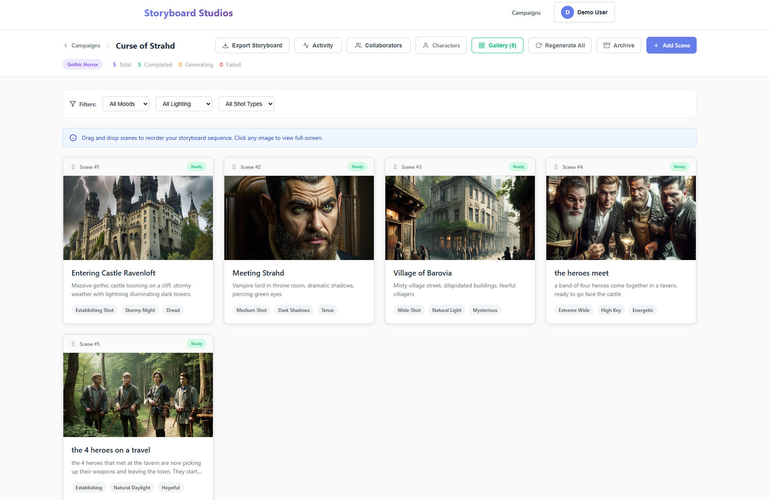
Task: Click the back chevron beside Campaigns breadcrumb
Action: coord(66,45)
